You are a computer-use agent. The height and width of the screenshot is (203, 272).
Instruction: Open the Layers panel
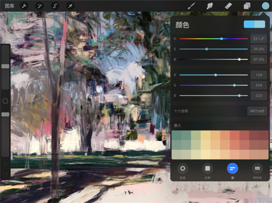[x=247, y=6]
